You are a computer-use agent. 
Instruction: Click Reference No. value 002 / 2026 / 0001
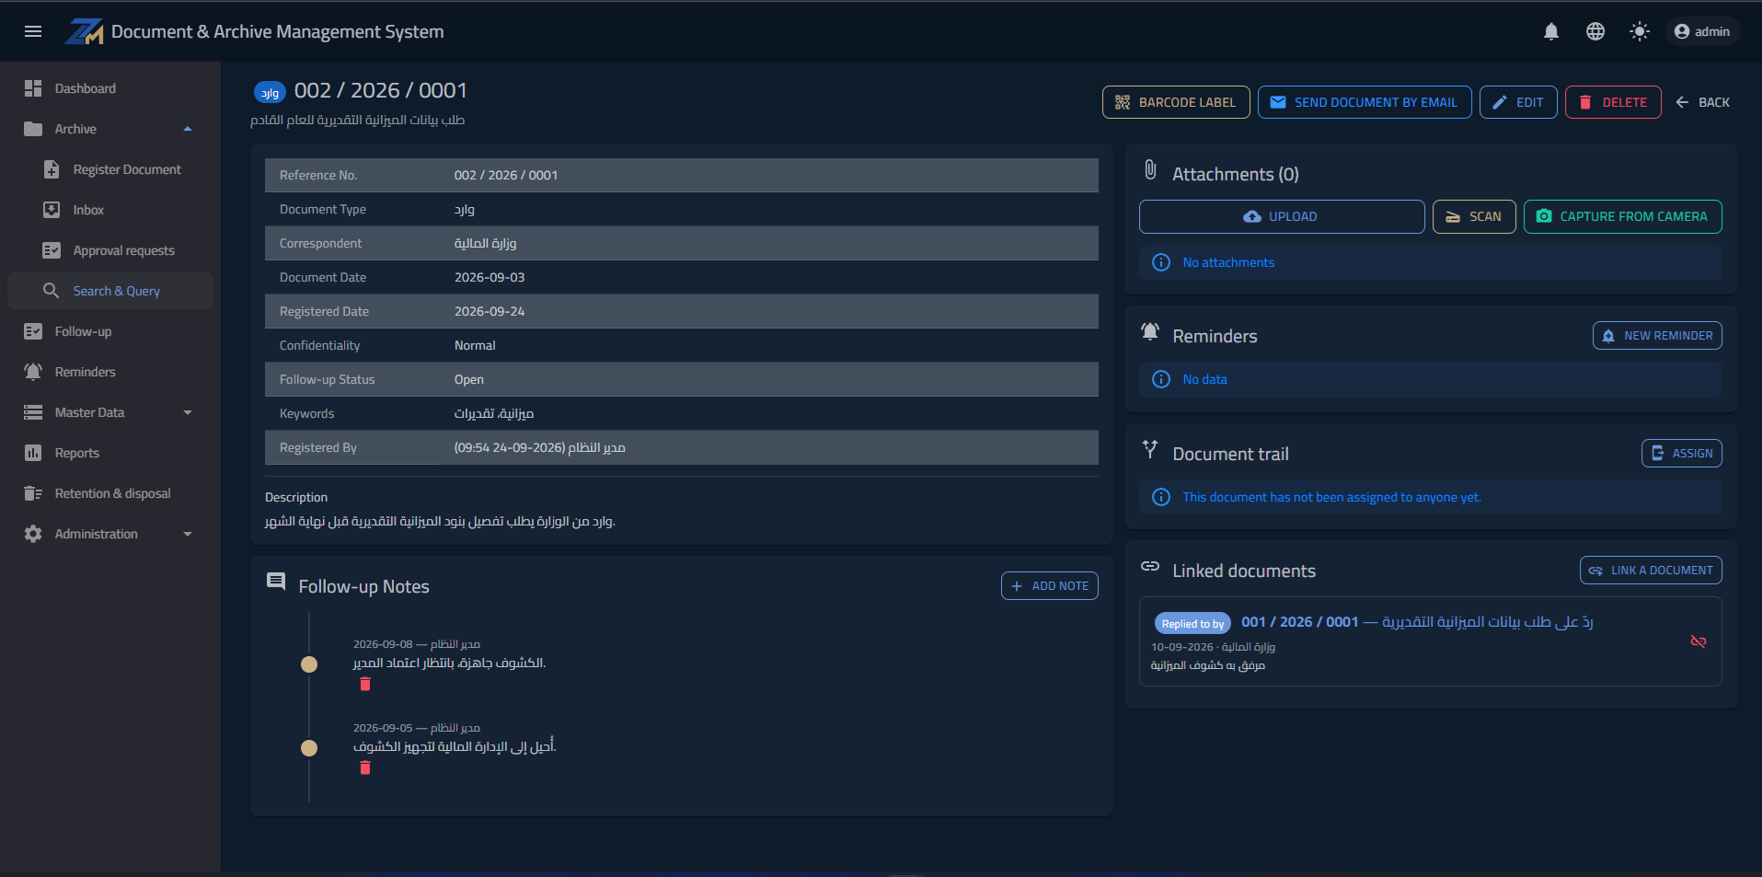point(506,175)
